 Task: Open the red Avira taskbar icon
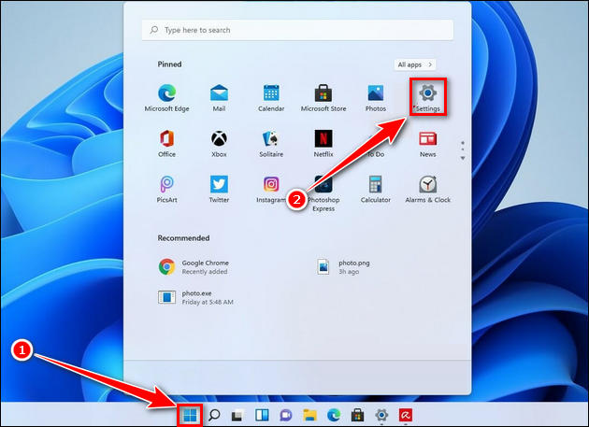[x=406, y=415]
